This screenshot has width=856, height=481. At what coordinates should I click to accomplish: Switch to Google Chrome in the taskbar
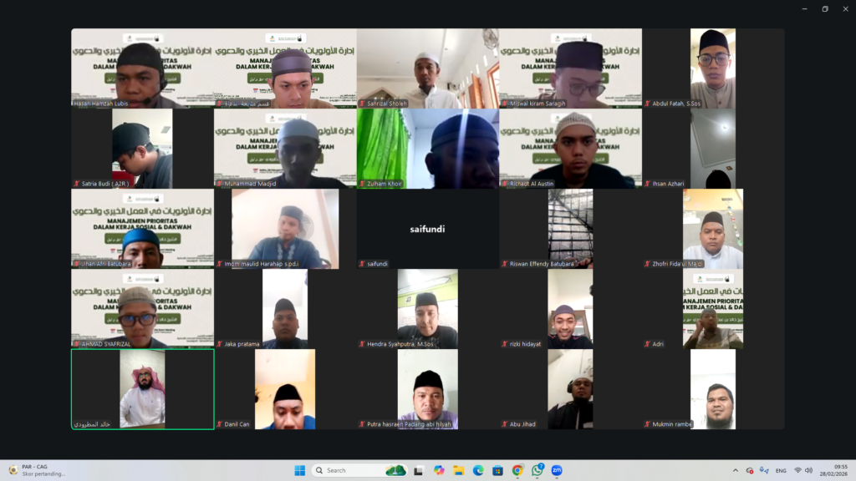point(517,470)
